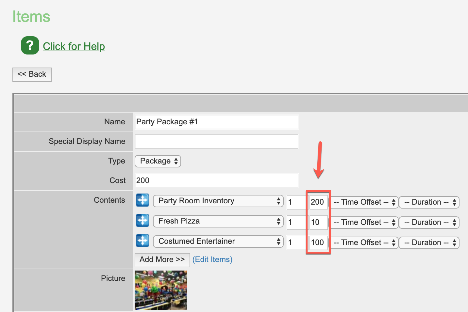Image resolution: width=468 pixels, height=312 pixels.
Task: Open the Fresh Pizza item dropdown
Action: 218,221
